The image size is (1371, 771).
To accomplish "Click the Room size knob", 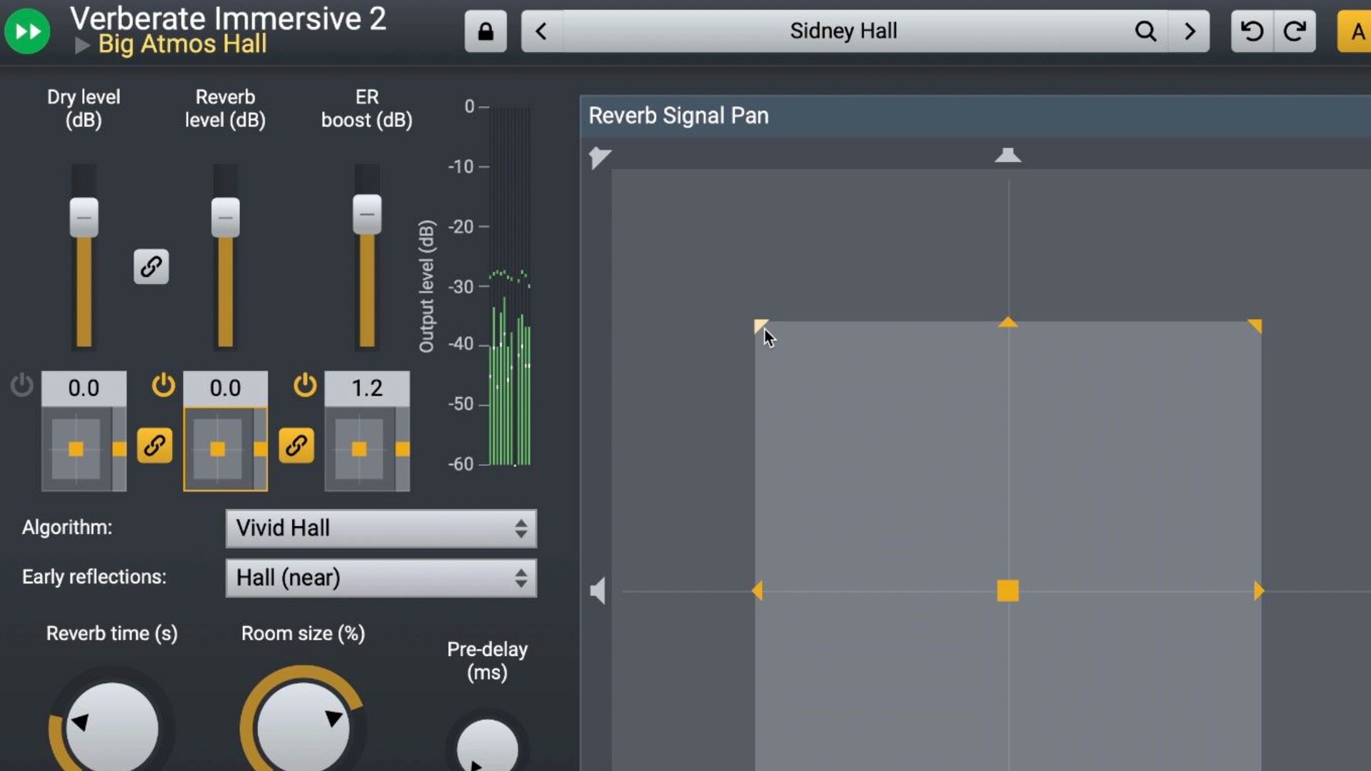I will coord(303,727).
